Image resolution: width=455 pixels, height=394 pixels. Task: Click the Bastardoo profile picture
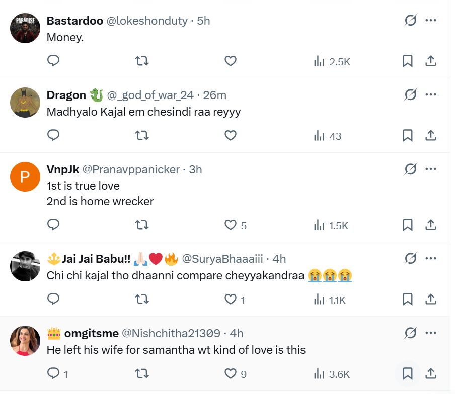(25, 28)
